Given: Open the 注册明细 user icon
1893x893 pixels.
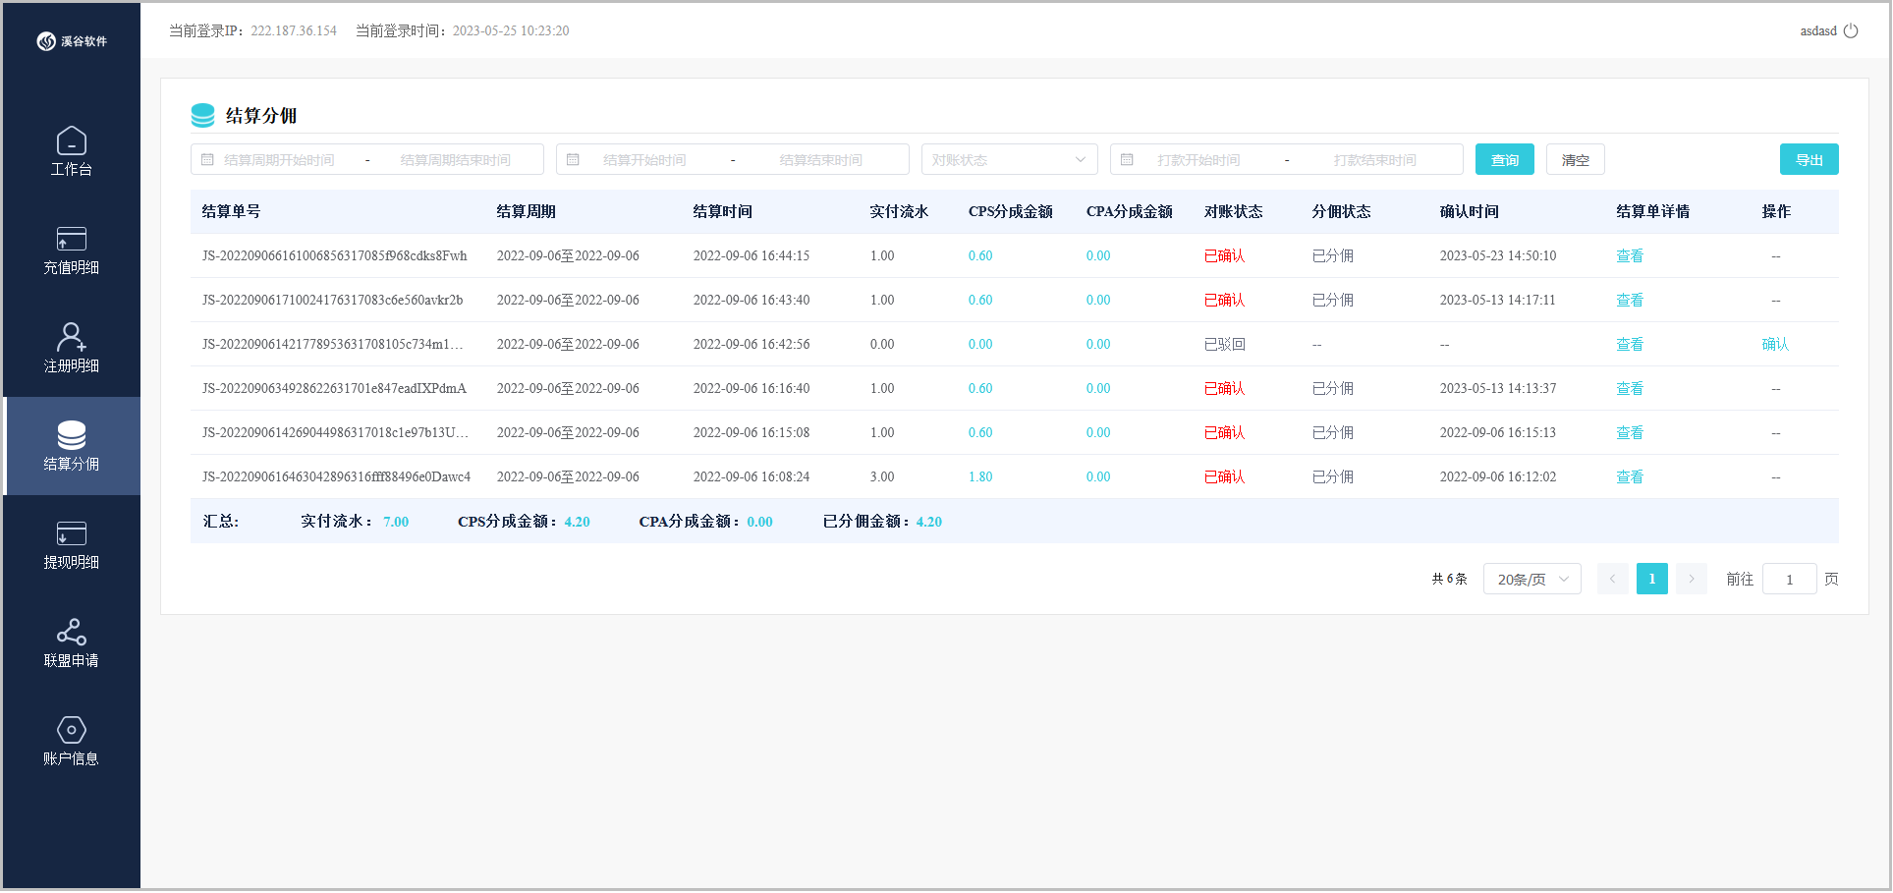Looking at the screenshot, I should coord(72,337).
